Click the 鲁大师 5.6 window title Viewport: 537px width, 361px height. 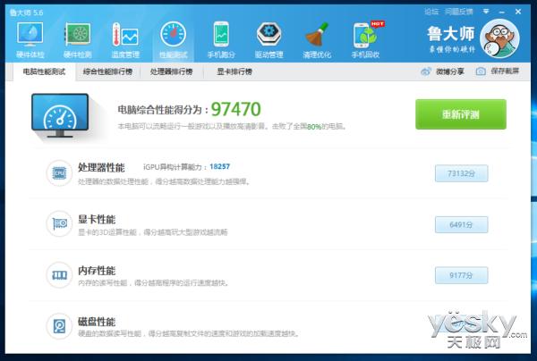[26, 13]
